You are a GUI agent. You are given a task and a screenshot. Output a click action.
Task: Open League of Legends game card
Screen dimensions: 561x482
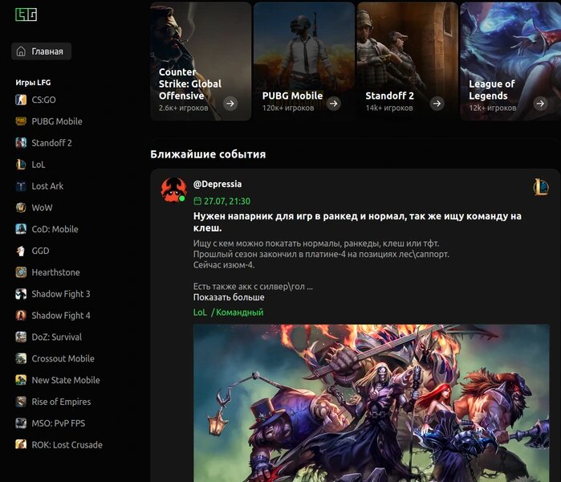[x=510, y=61]
